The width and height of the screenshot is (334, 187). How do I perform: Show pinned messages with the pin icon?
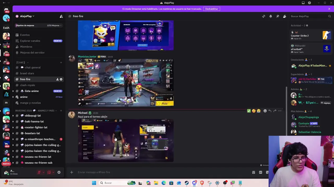pos(278,16)
